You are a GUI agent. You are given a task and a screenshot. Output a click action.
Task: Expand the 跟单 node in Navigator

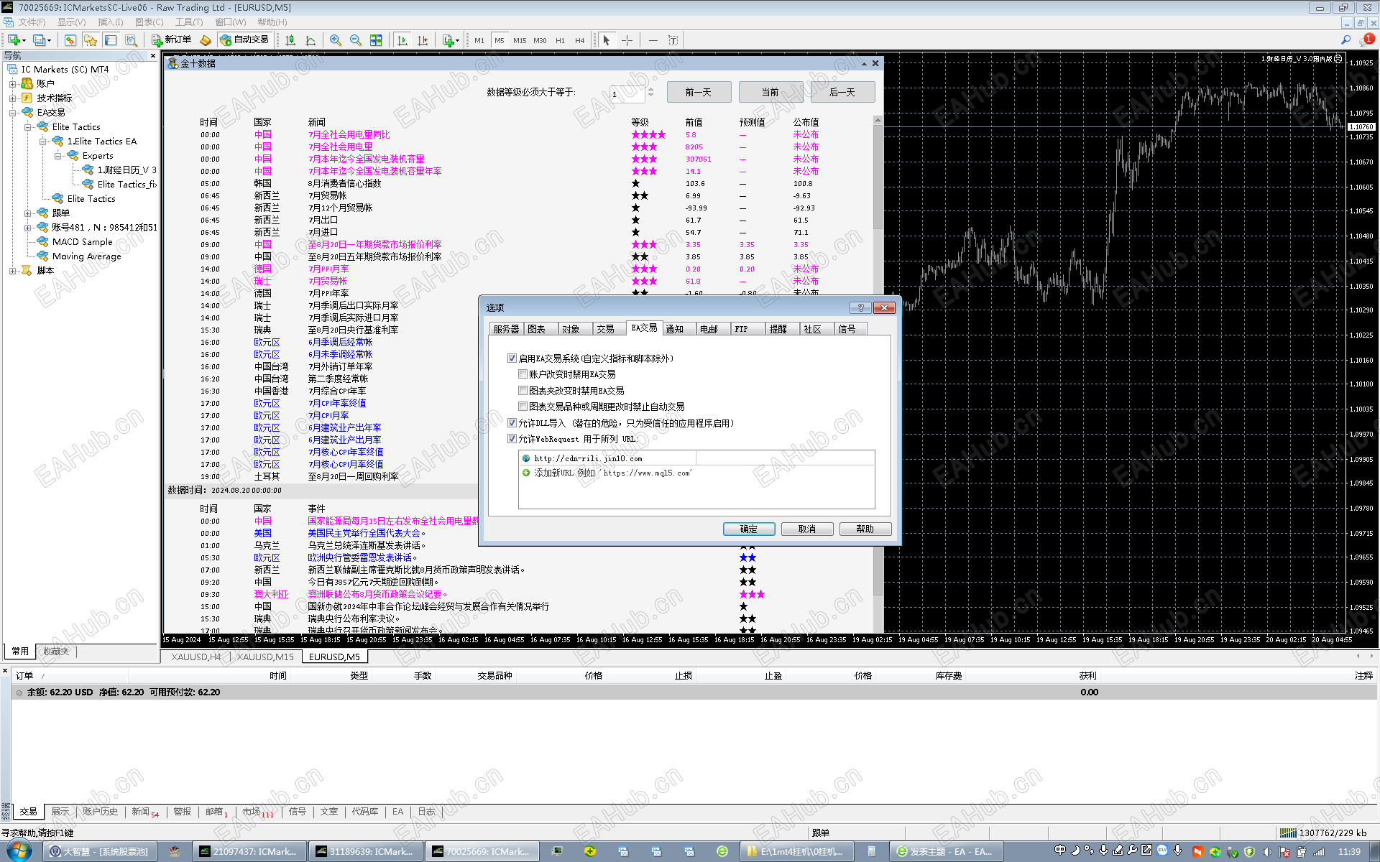(27, 213)
